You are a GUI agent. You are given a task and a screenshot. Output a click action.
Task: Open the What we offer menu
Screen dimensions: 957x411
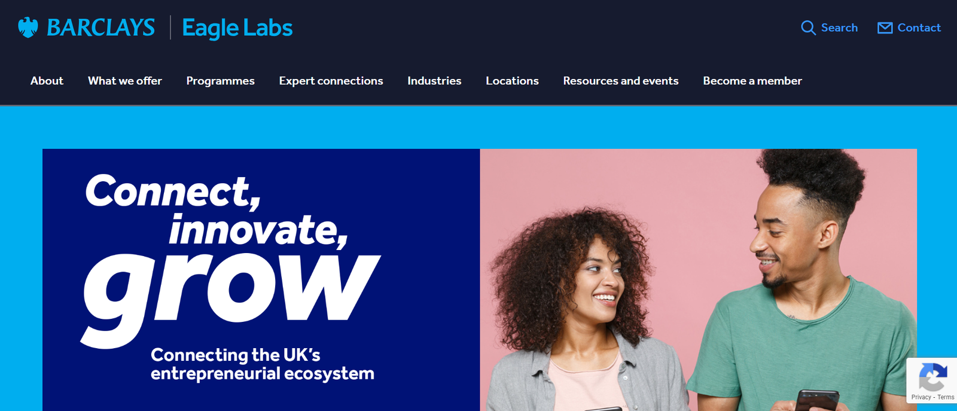tap(125, 81)
